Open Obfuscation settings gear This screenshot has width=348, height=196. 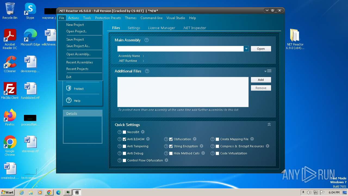(195, 139)
